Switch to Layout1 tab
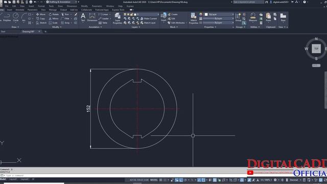The image size is (327, 184). click(x=13, y=179)
